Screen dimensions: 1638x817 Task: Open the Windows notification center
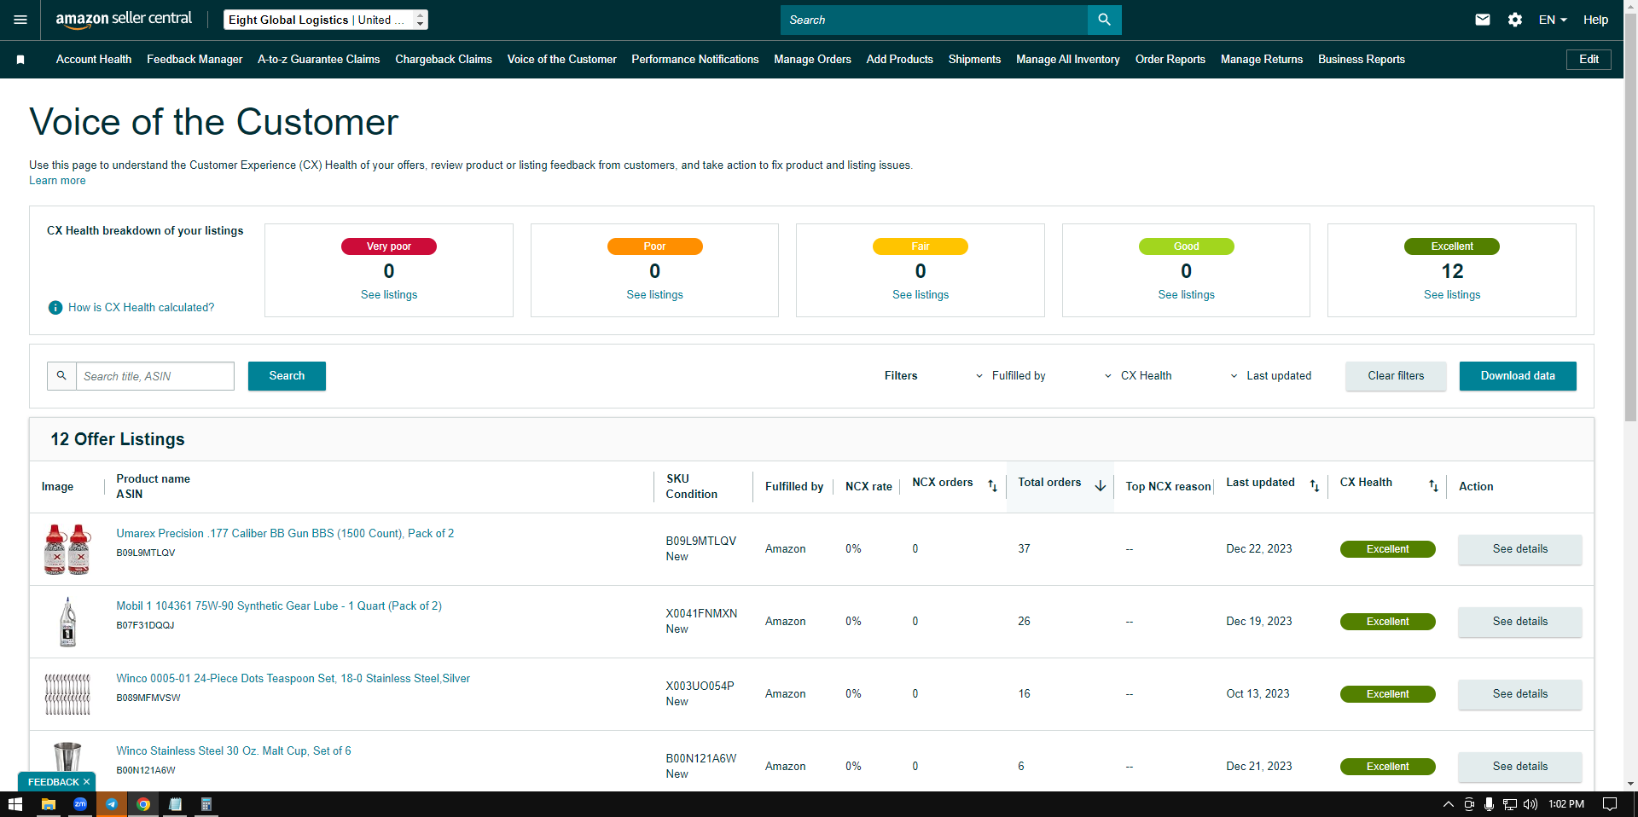tap(1610, 804)
